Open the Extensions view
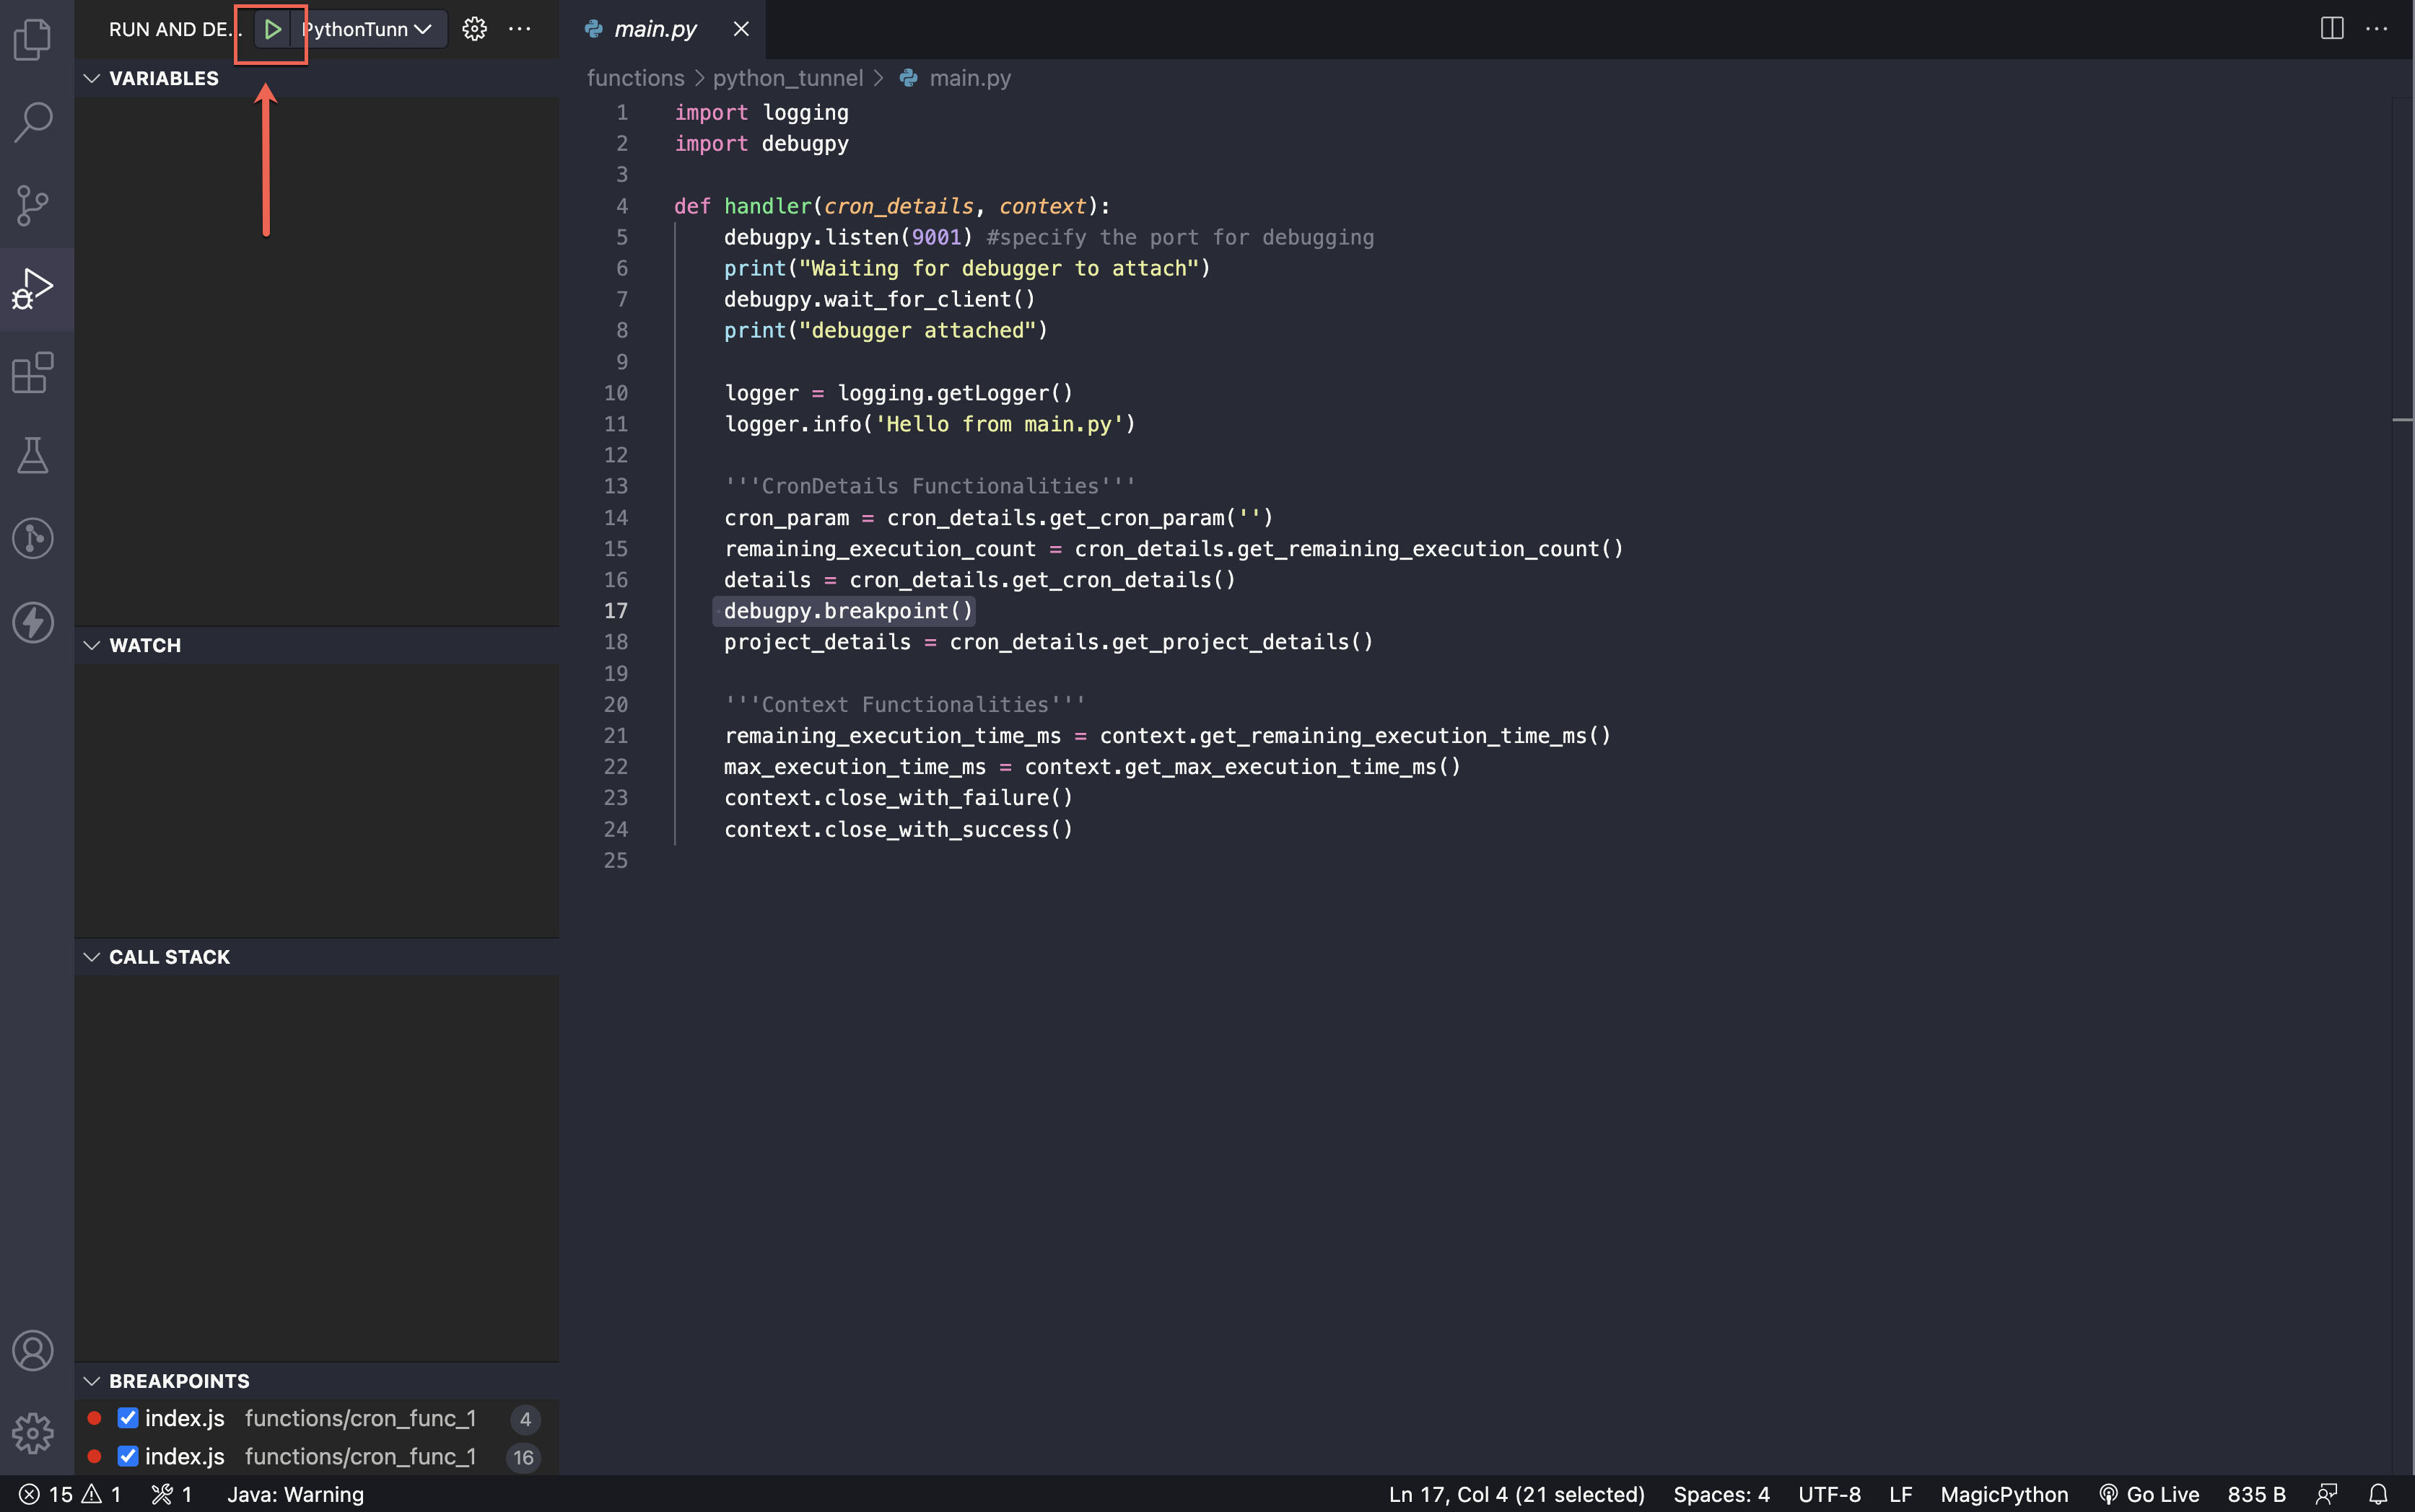The width and height of the screenshot is (2415, 1512). pos(33,372)
